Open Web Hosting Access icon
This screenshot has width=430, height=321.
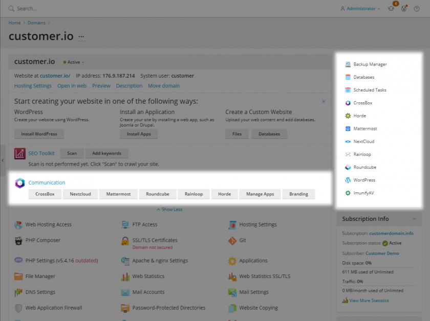click(x=18, y=225)
